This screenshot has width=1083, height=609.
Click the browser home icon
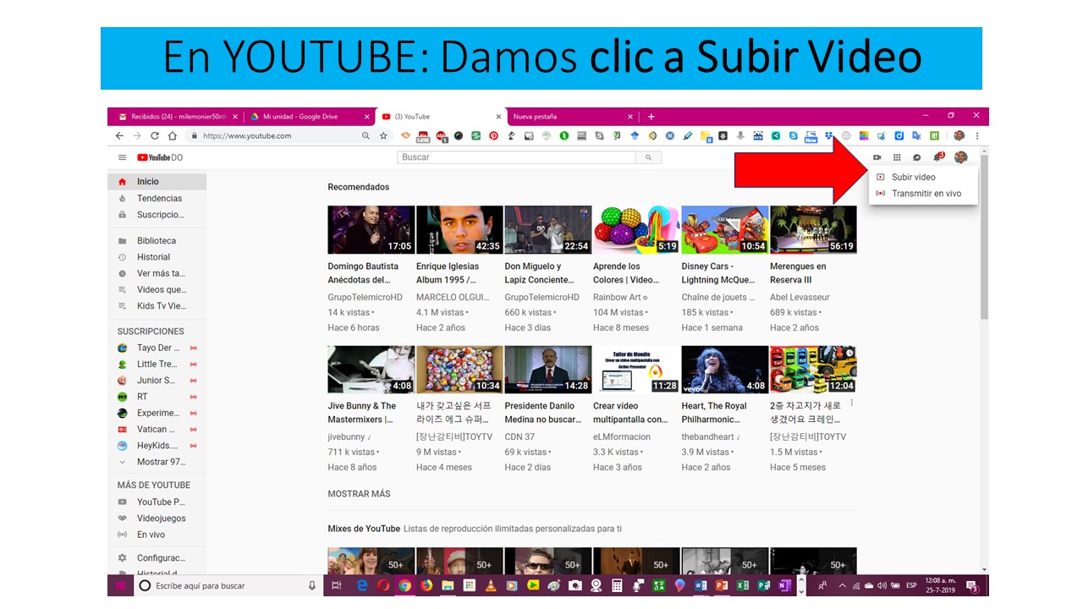tap(173, 135)
